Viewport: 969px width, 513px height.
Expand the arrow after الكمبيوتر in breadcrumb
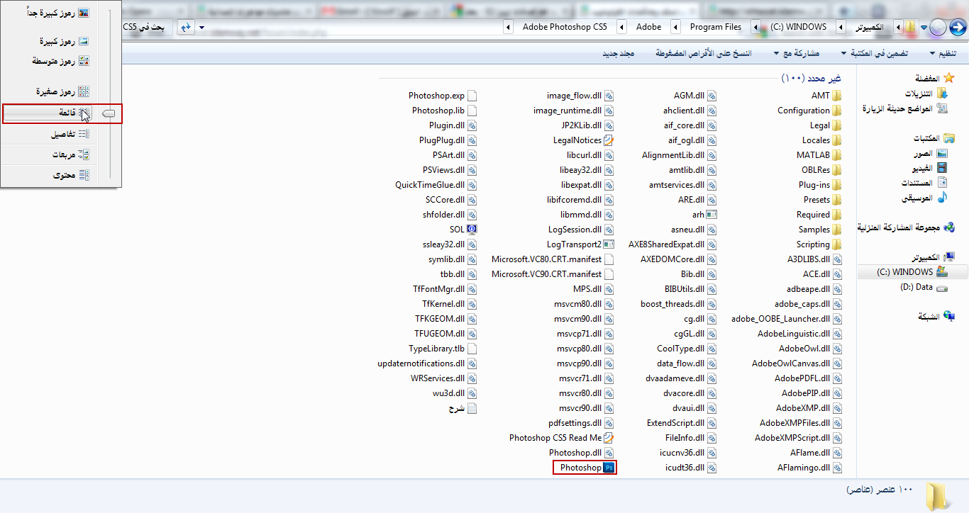tap(841, 27)
